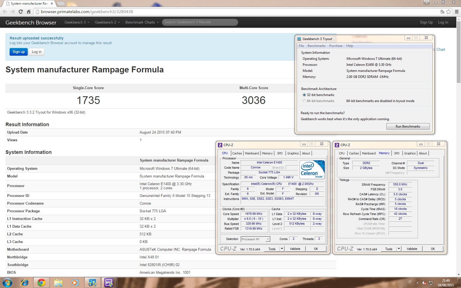
Task: Switch to SPD tab in left CPU-Z
Action: click(280, 153)
